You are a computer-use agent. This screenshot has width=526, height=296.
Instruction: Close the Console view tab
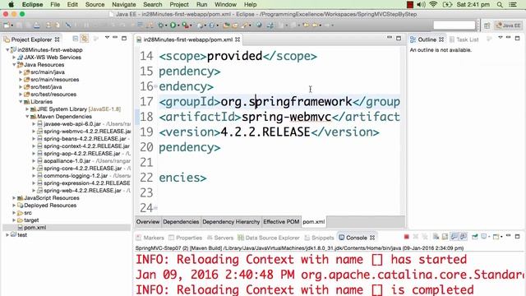coord(372,238)
